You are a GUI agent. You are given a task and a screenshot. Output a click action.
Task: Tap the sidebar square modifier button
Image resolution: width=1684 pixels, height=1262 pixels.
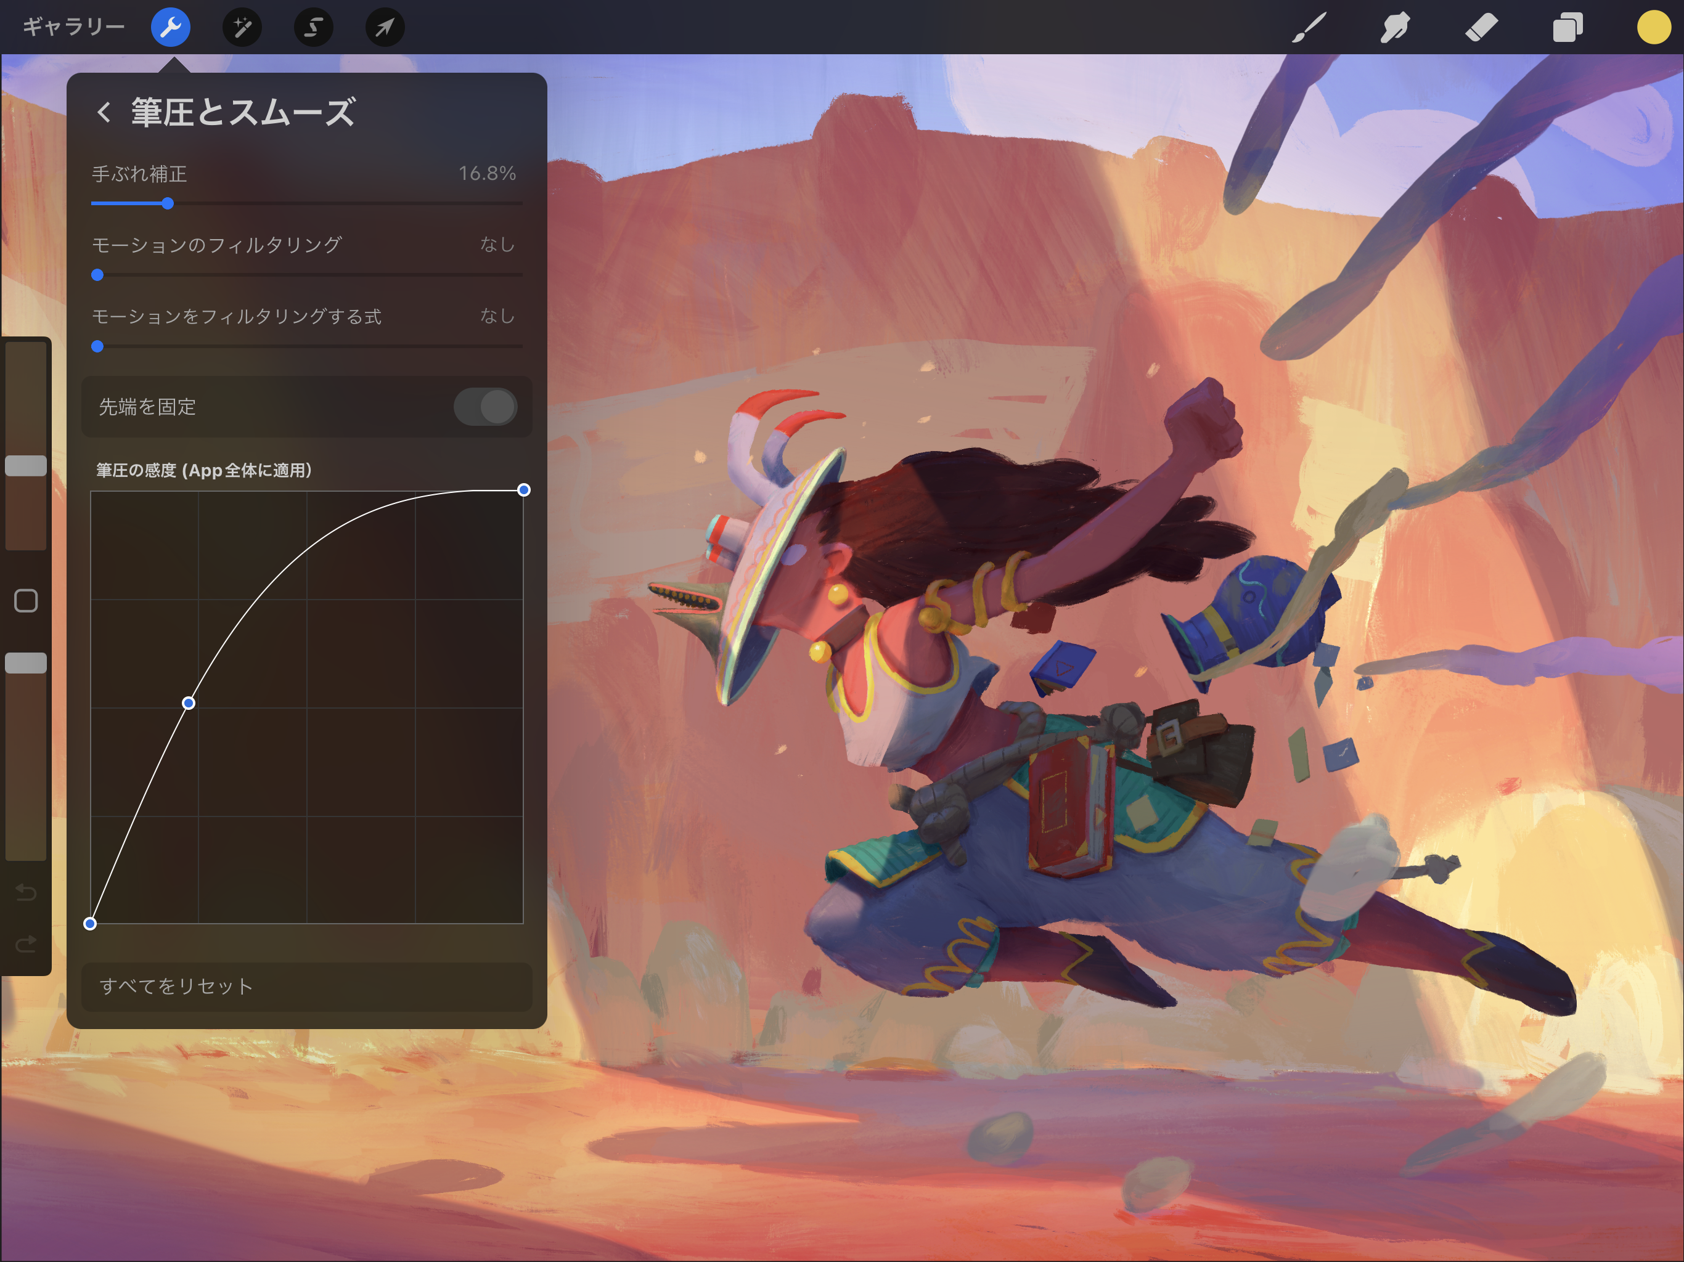26,601
